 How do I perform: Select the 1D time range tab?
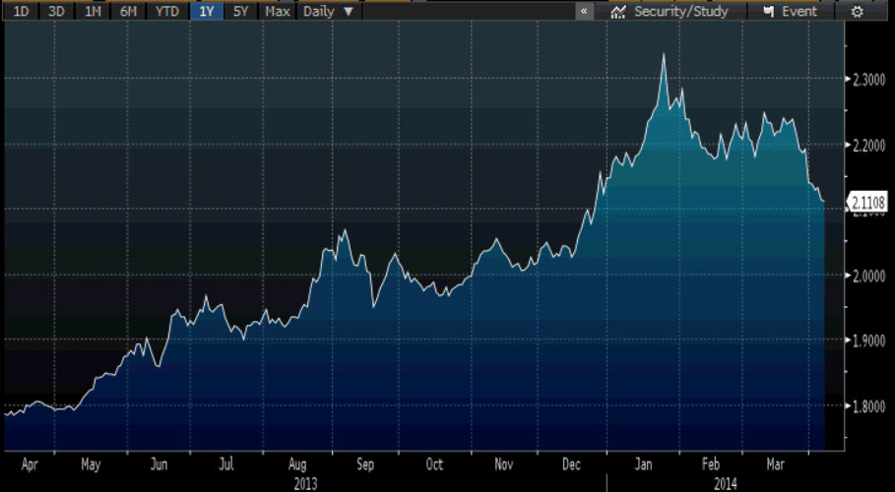(x=21, y=12)
